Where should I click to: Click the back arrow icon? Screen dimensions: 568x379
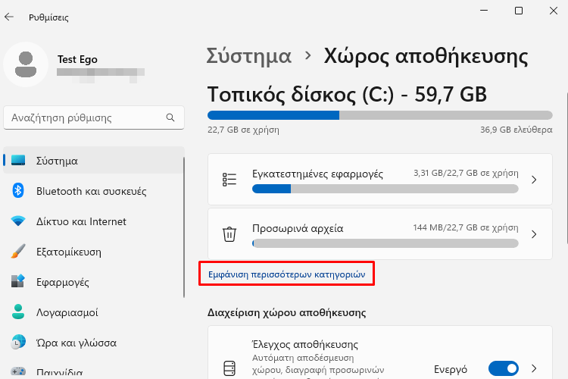pyautogui.click(x=9, y=17)
